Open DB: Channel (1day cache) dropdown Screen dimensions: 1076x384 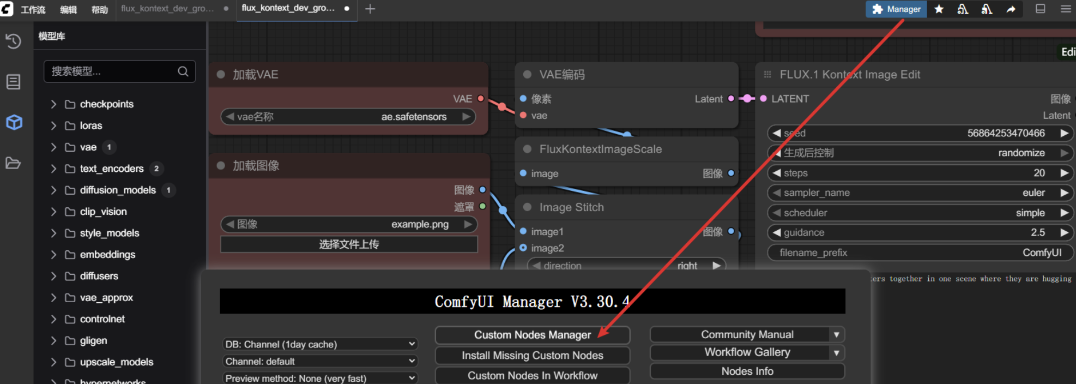point(320,344)
